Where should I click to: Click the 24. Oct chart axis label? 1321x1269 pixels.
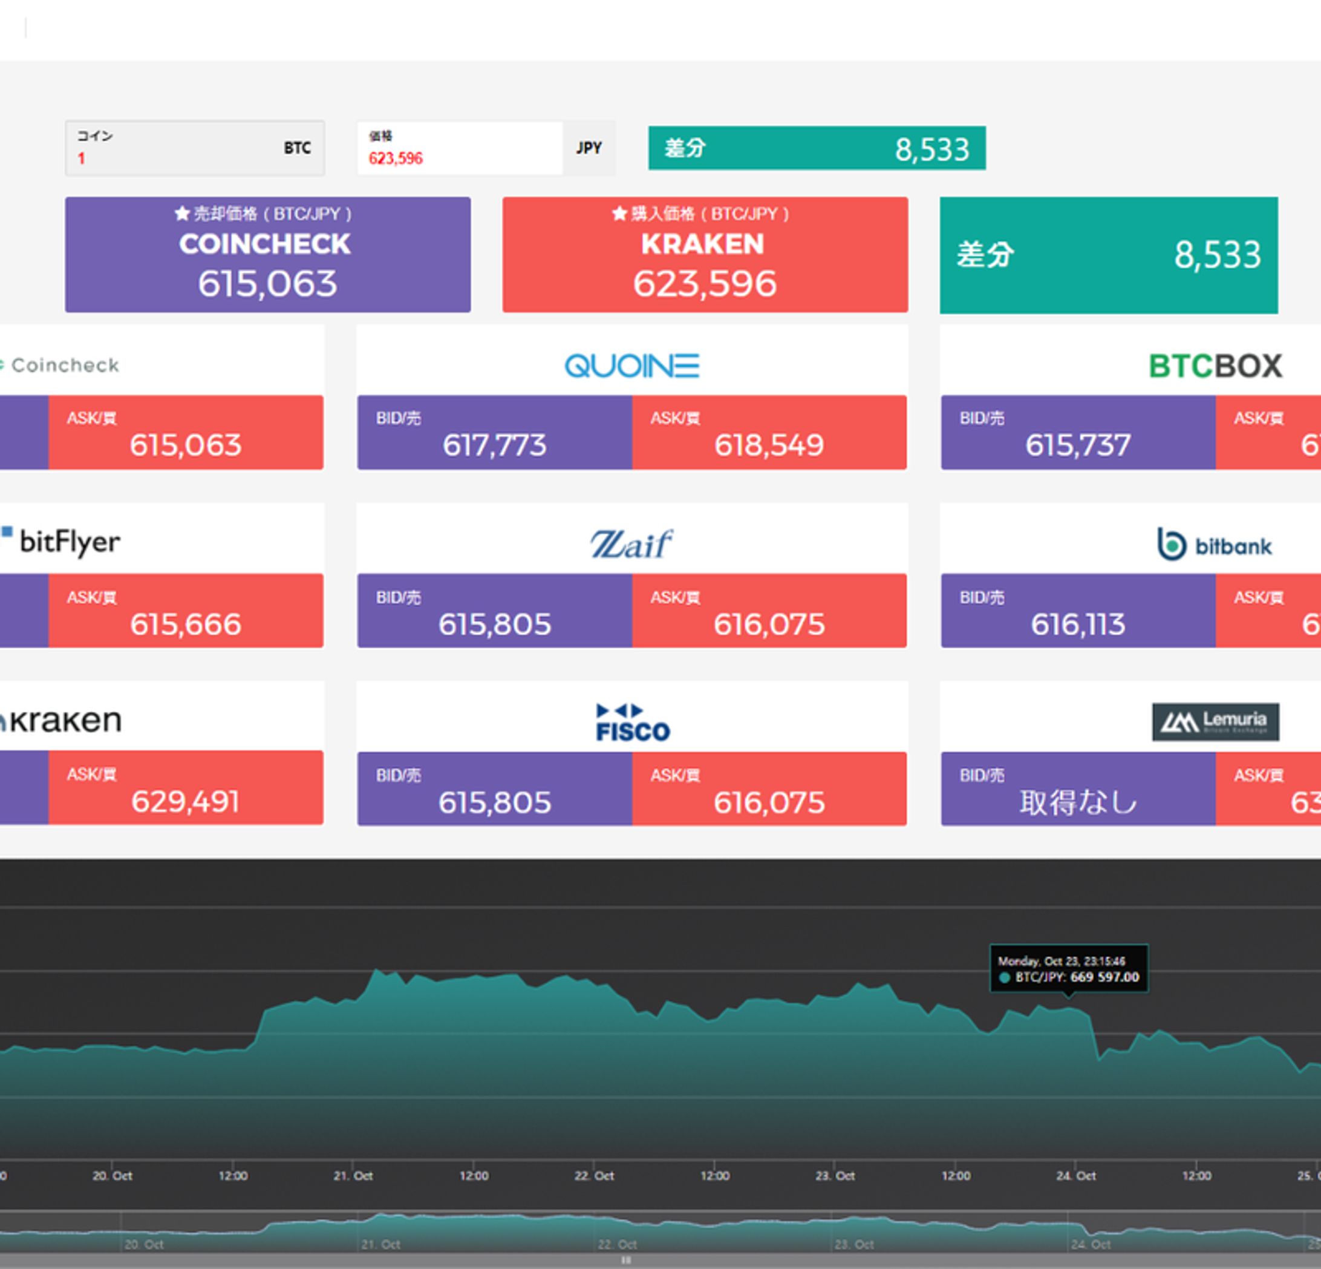1075,1176
